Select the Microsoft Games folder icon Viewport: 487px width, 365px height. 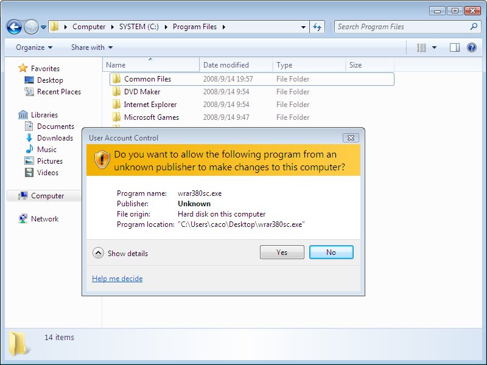[116, 117]
